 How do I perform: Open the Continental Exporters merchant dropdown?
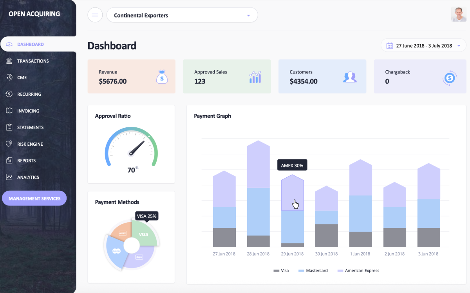[182, 16]
